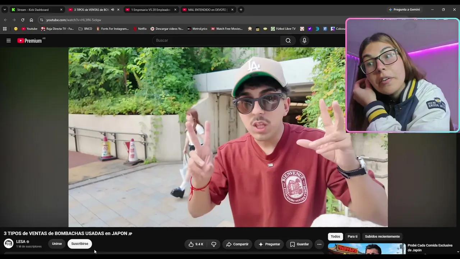Reload the page in the browser
The width and height of the screenshot is (460, 259).
pyautogui.click(x=23, y=20)
